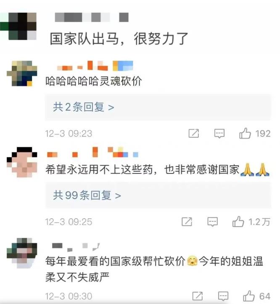Like the comment with 1.2万 likes
280x304 pixels.
tap(238, 221)
